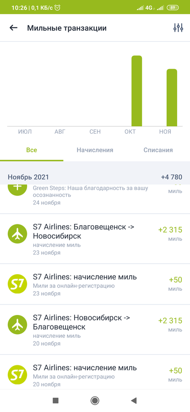
Task: Tap S7 logo of 20 ноября registration miles
Action: (17, 374)
